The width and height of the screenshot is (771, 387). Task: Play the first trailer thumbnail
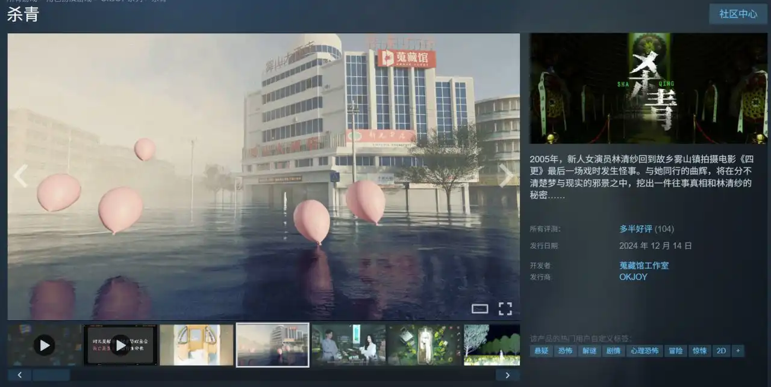(45, 345)
